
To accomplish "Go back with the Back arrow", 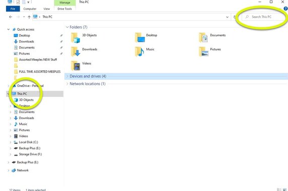I will coord(11,17).
